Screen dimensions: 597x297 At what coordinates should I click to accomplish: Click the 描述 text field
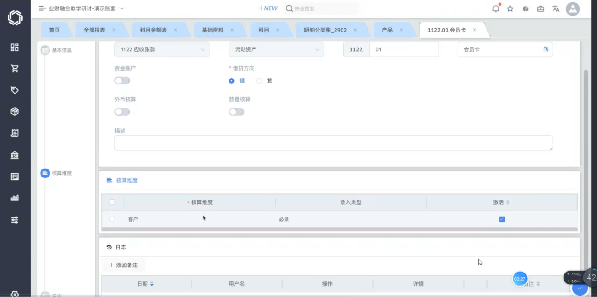click(333, 143)
